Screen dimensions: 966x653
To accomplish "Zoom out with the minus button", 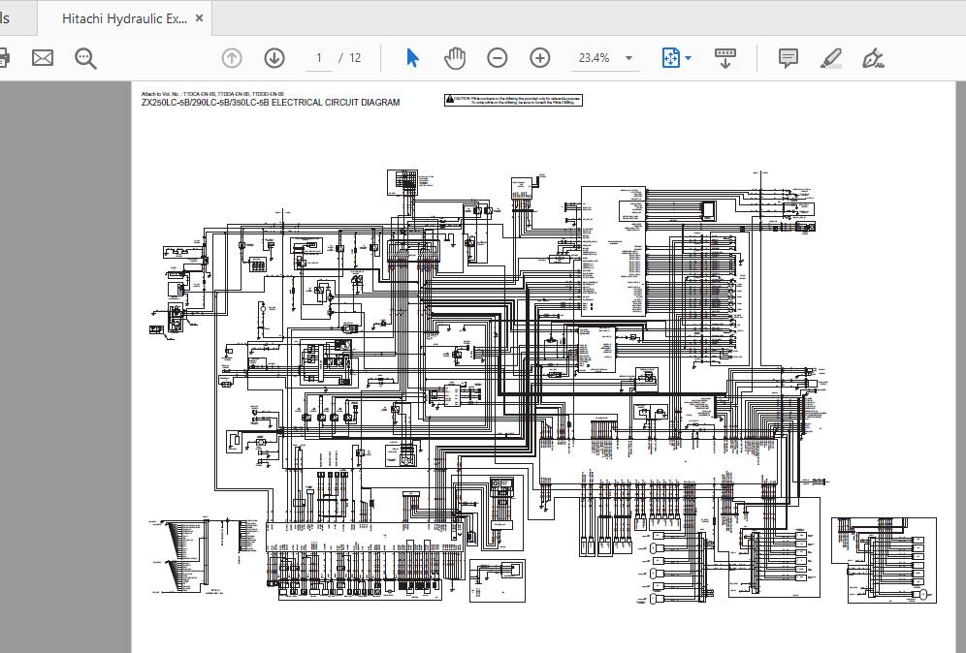I will tap(498, 58).
